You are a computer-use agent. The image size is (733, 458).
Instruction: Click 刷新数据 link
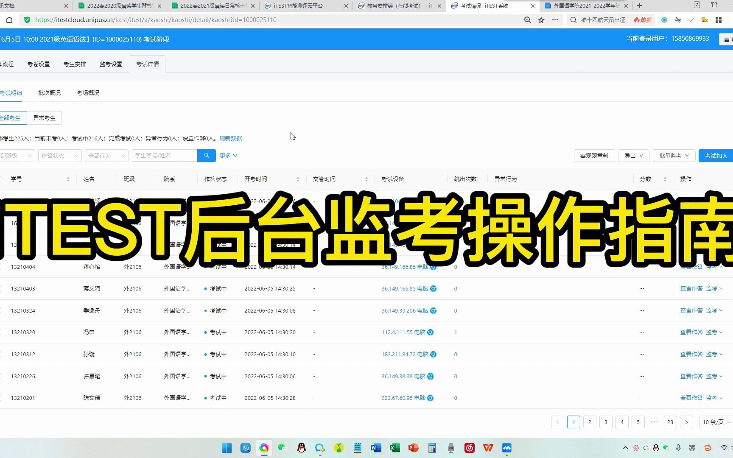click(231, 138)
